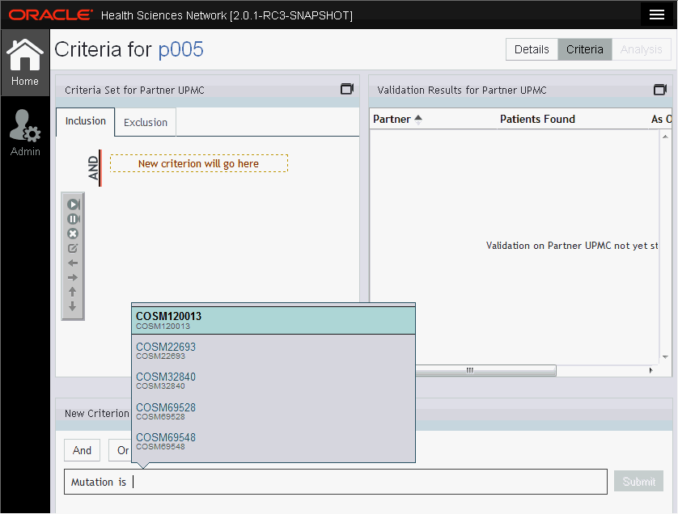
Task: Click the Partner column header
Action: 392,120
